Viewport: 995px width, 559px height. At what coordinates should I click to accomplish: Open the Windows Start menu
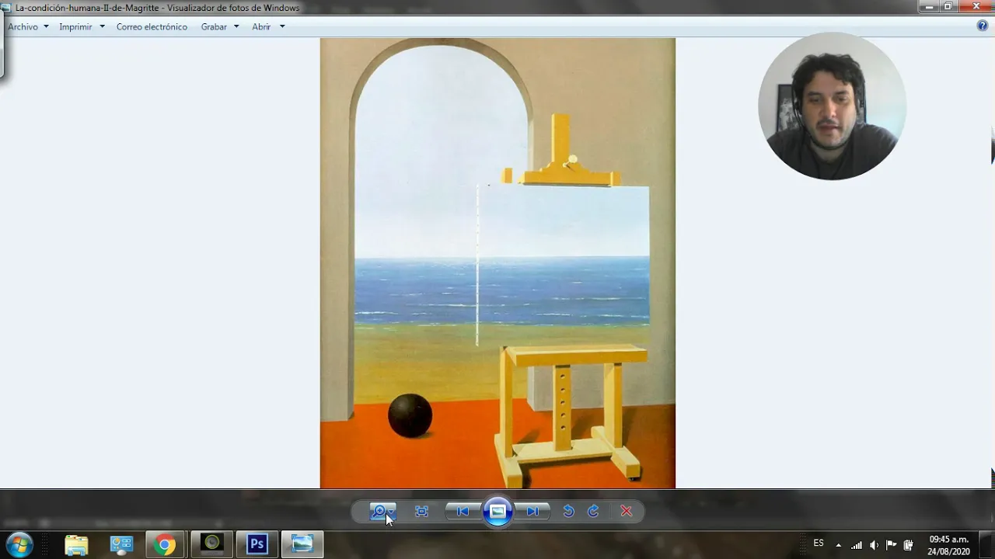pyautogui.click(x=19, y=545)
